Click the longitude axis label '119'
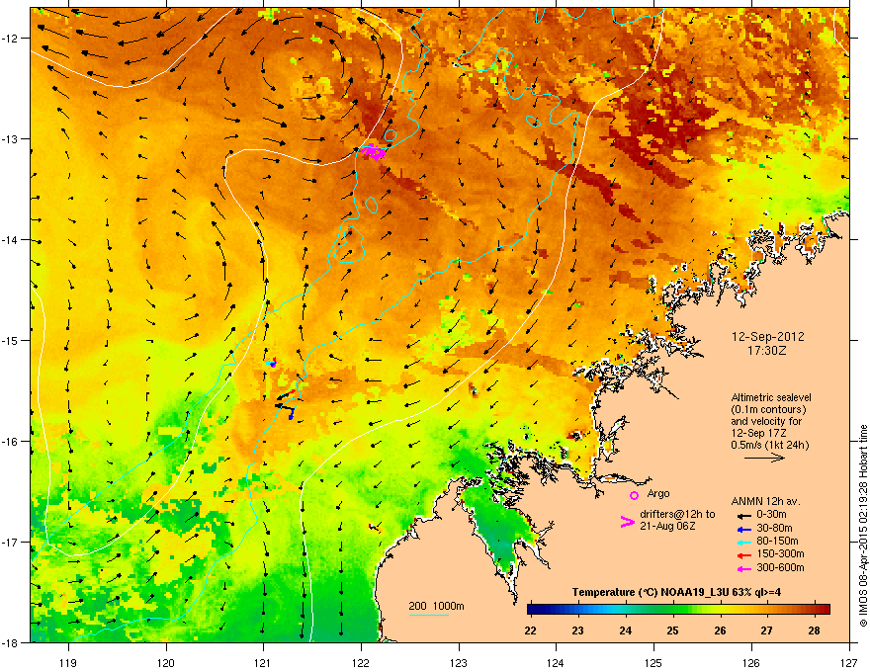Image resolution: width=870 pixels, height=672 pixels. [x=68, y=662]
